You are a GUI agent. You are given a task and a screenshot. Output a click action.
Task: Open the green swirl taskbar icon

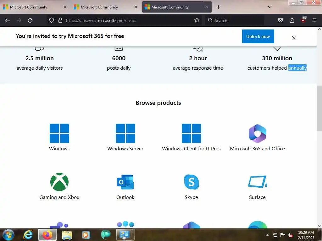(106, 235)
